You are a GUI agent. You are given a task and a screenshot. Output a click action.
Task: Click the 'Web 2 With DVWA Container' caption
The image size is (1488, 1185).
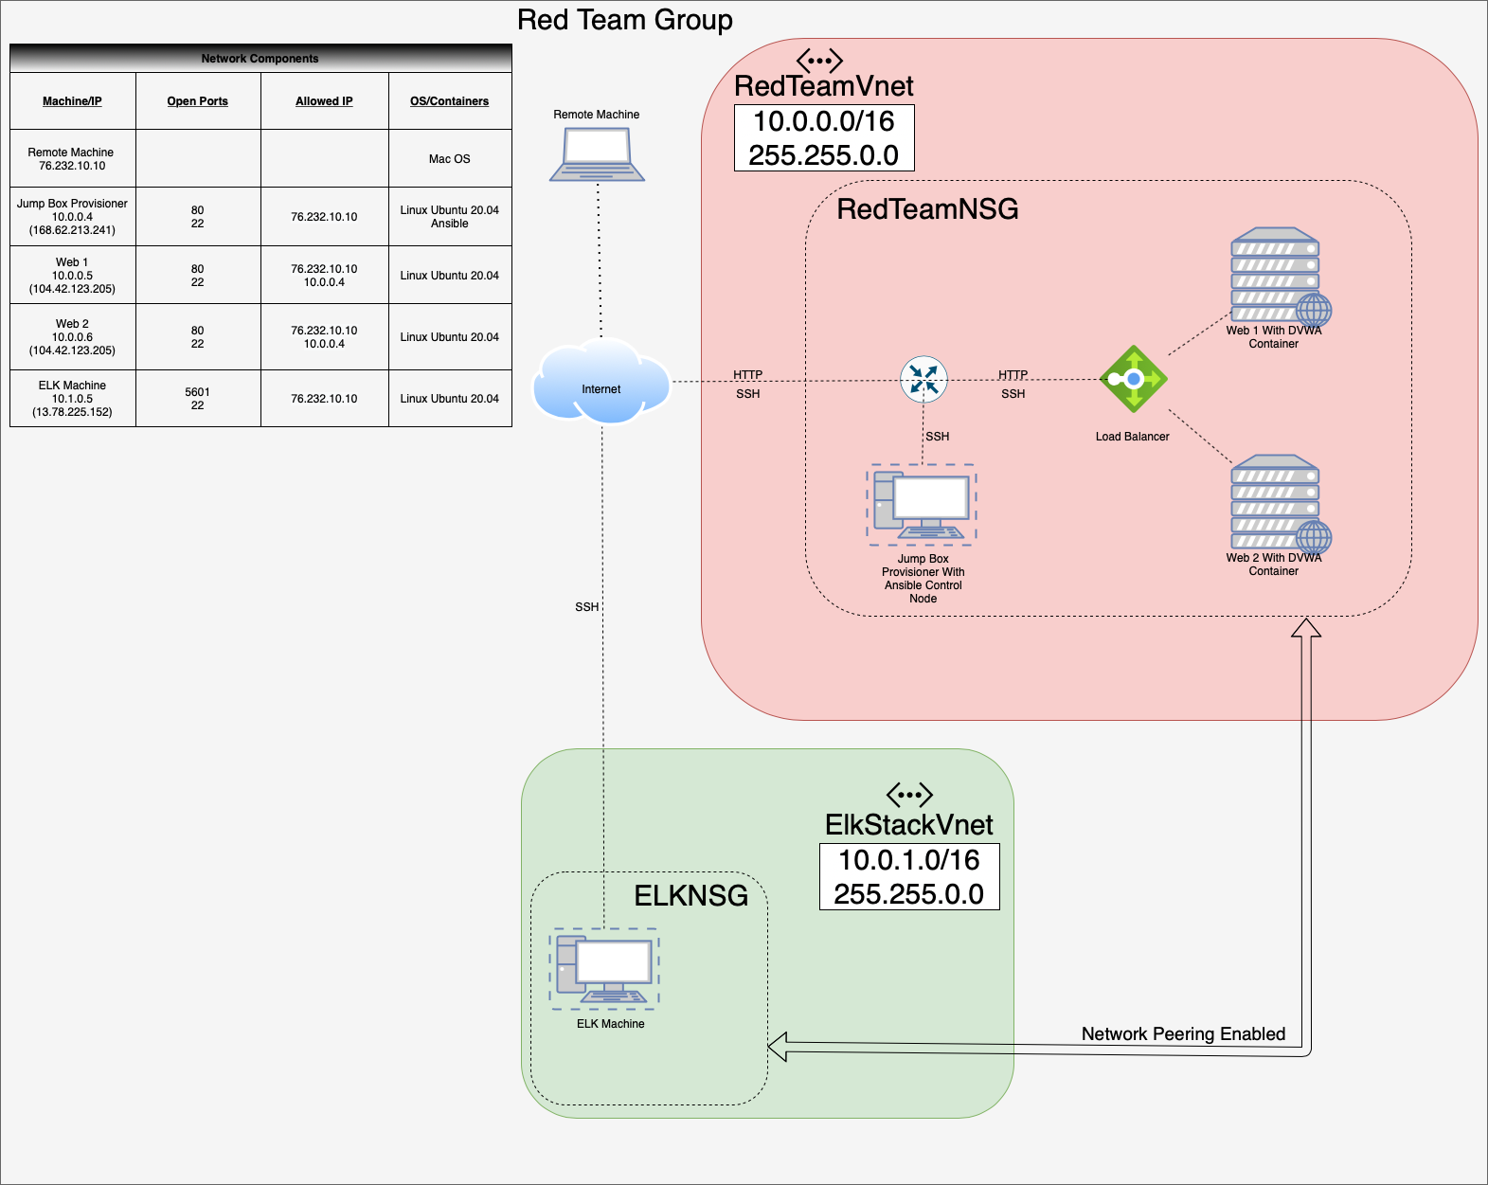(1274, 565)
